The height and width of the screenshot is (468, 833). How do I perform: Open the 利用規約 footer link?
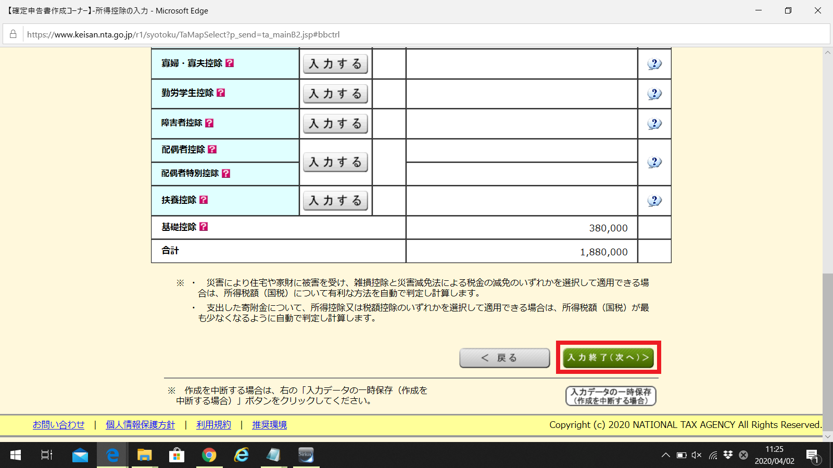(x=213, y=424)
